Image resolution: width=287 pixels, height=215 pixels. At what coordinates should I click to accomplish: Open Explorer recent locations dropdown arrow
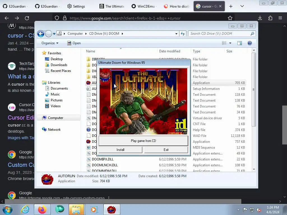click(54, 34)
